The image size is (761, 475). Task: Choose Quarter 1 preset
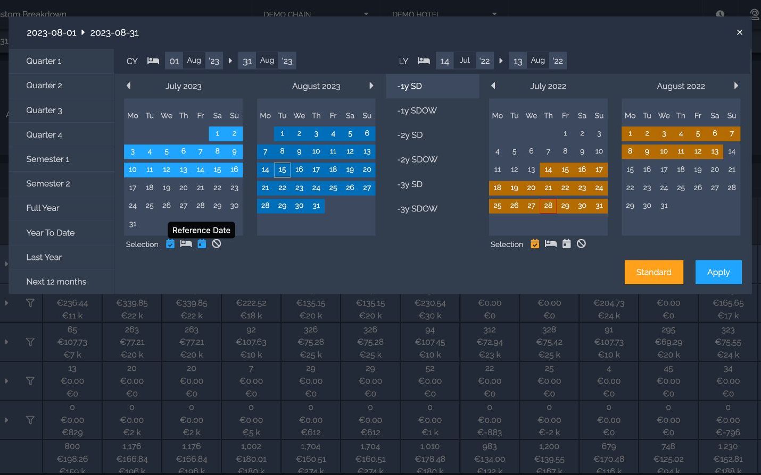point(62,61)
